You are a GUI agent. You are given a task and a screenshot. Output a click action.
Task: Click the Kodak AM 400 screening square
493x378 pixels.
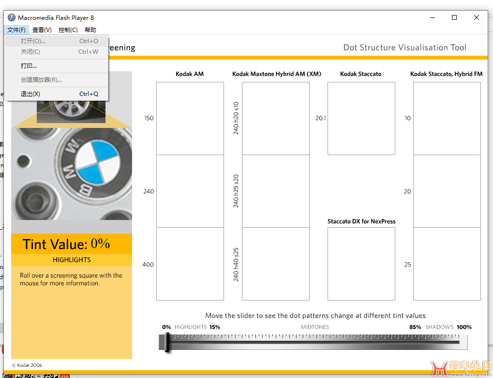point(190,264)
